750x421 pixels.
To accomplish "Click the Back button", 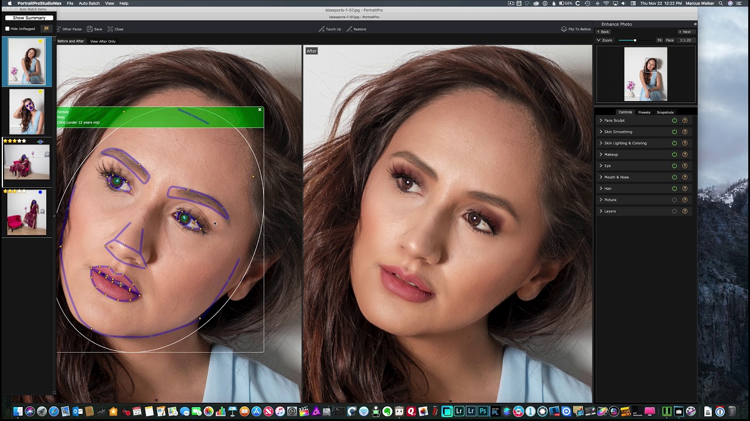I will click(604, 32).
